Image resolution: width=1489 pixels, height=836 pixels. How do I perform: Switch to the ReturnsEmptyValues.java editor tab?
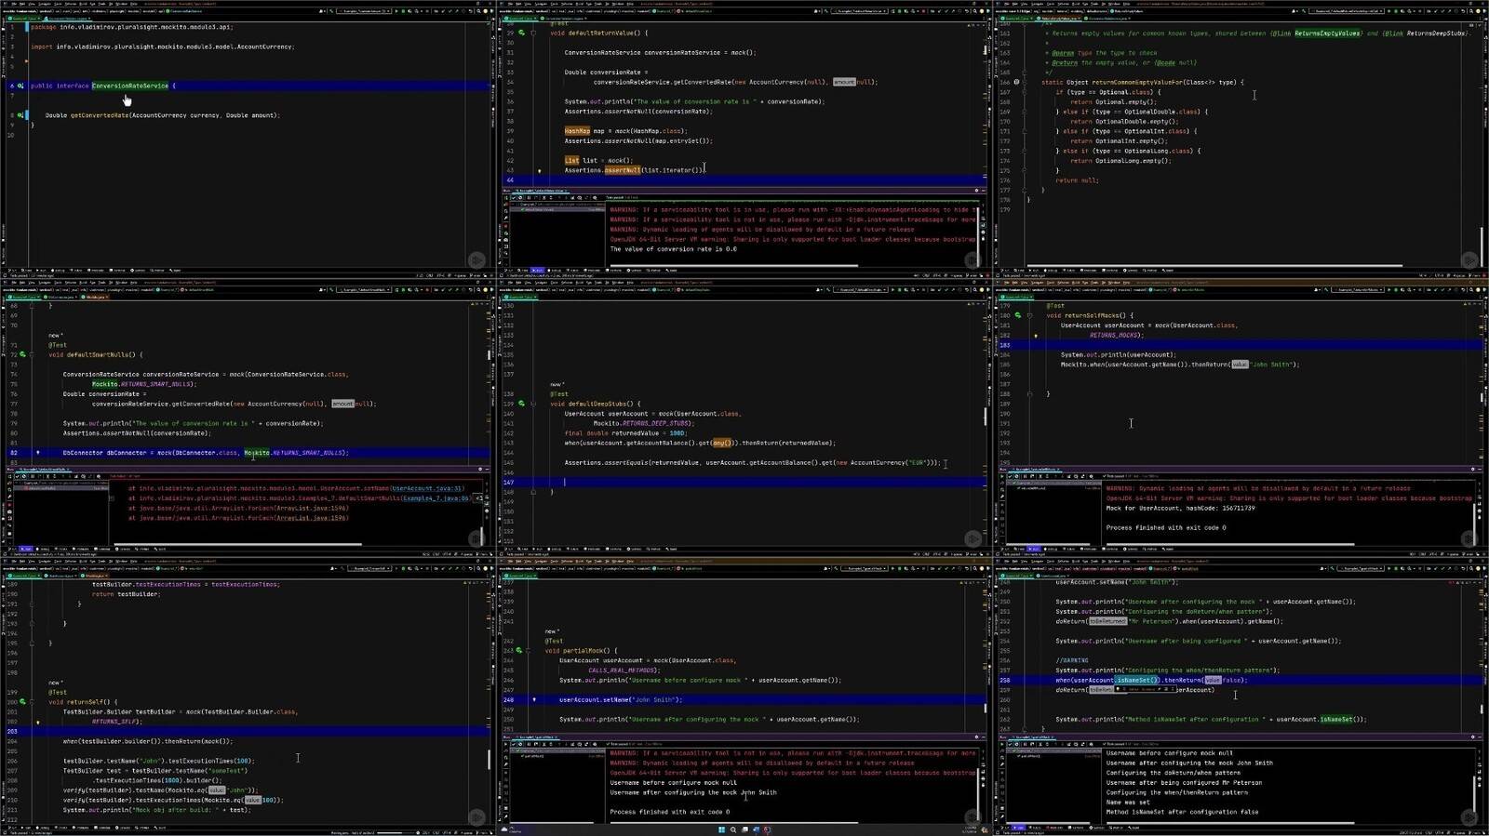tap(1059, 18)
